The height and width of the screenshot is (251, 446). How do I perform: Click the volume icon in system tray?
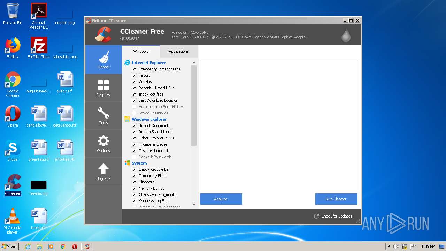pos(396,246)
